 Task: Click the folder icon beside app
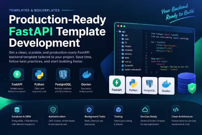[120, 31]
